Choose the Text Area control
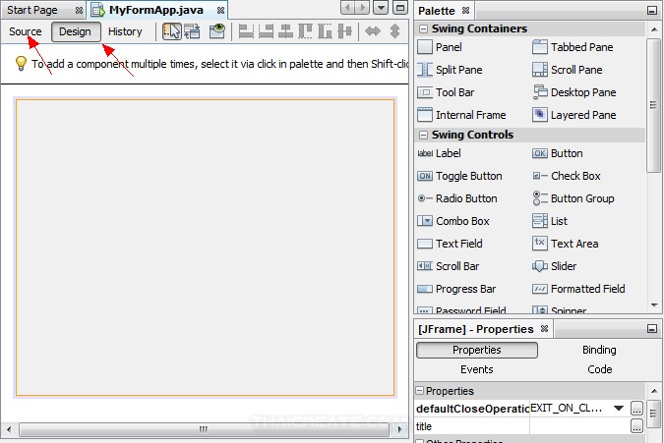664x443 pixels. [x=565, y=244]
